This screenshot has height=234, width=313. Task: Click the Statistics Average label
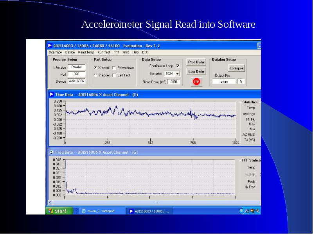(249, 114)
